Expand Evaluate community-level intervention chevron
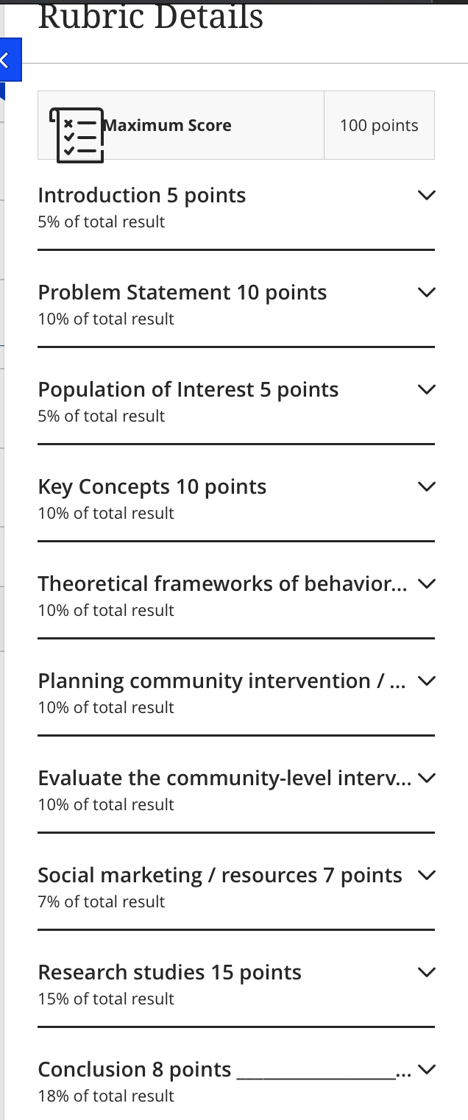The image size is (468, 1120). pos(426,778)
